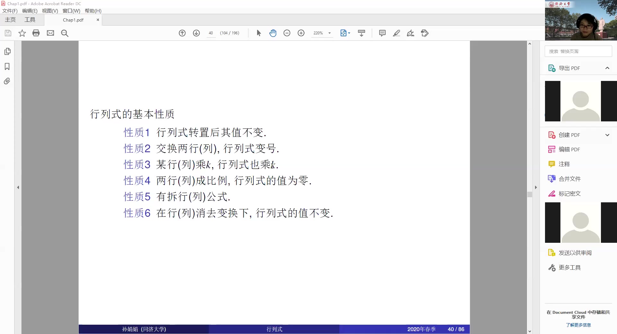
Task: Click the 40 / 86 slide counter
Action: tap(456, 329)
